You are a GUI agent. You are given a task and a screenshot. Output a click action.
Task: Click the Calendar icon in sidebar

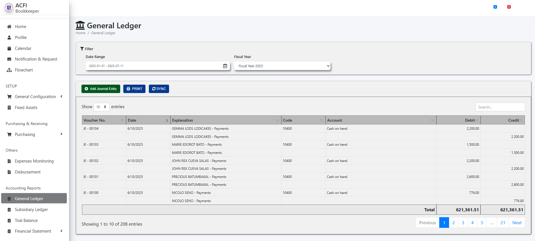tap(9, 48)
